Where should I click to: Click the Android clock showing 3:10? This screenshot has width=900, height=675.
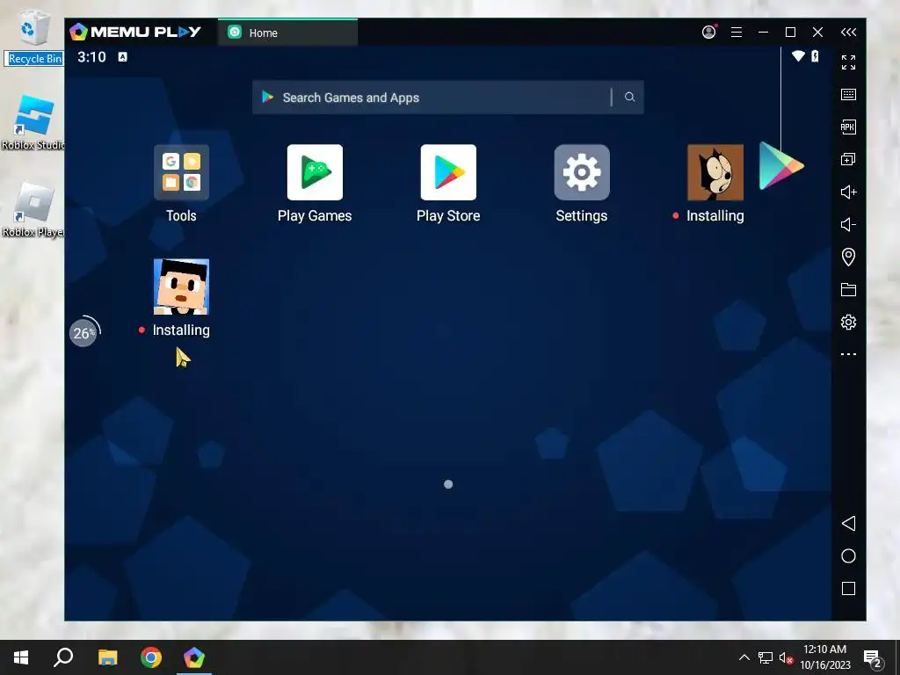pyautogui.click(x=91, y=57)
